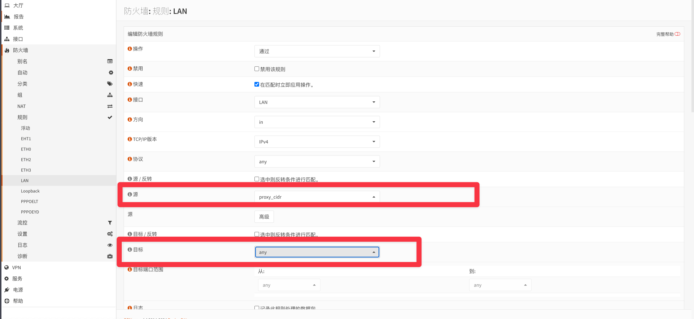
Task: Click the 流控 filter funnel icon
Action: point(110,223)
